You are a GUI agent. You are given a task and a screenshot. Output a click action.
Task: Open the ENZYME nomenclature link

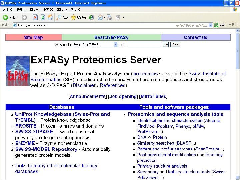click(25, 143)
